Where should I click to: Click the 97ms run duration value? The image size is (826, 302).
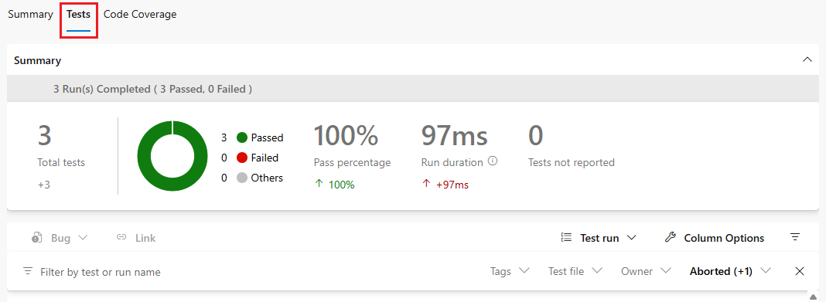(455, 136)
